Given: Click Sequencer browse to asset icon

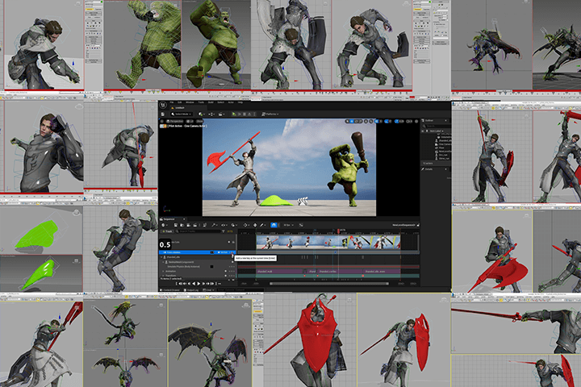Looking at the screenshot, I should [x=182, y=225].
